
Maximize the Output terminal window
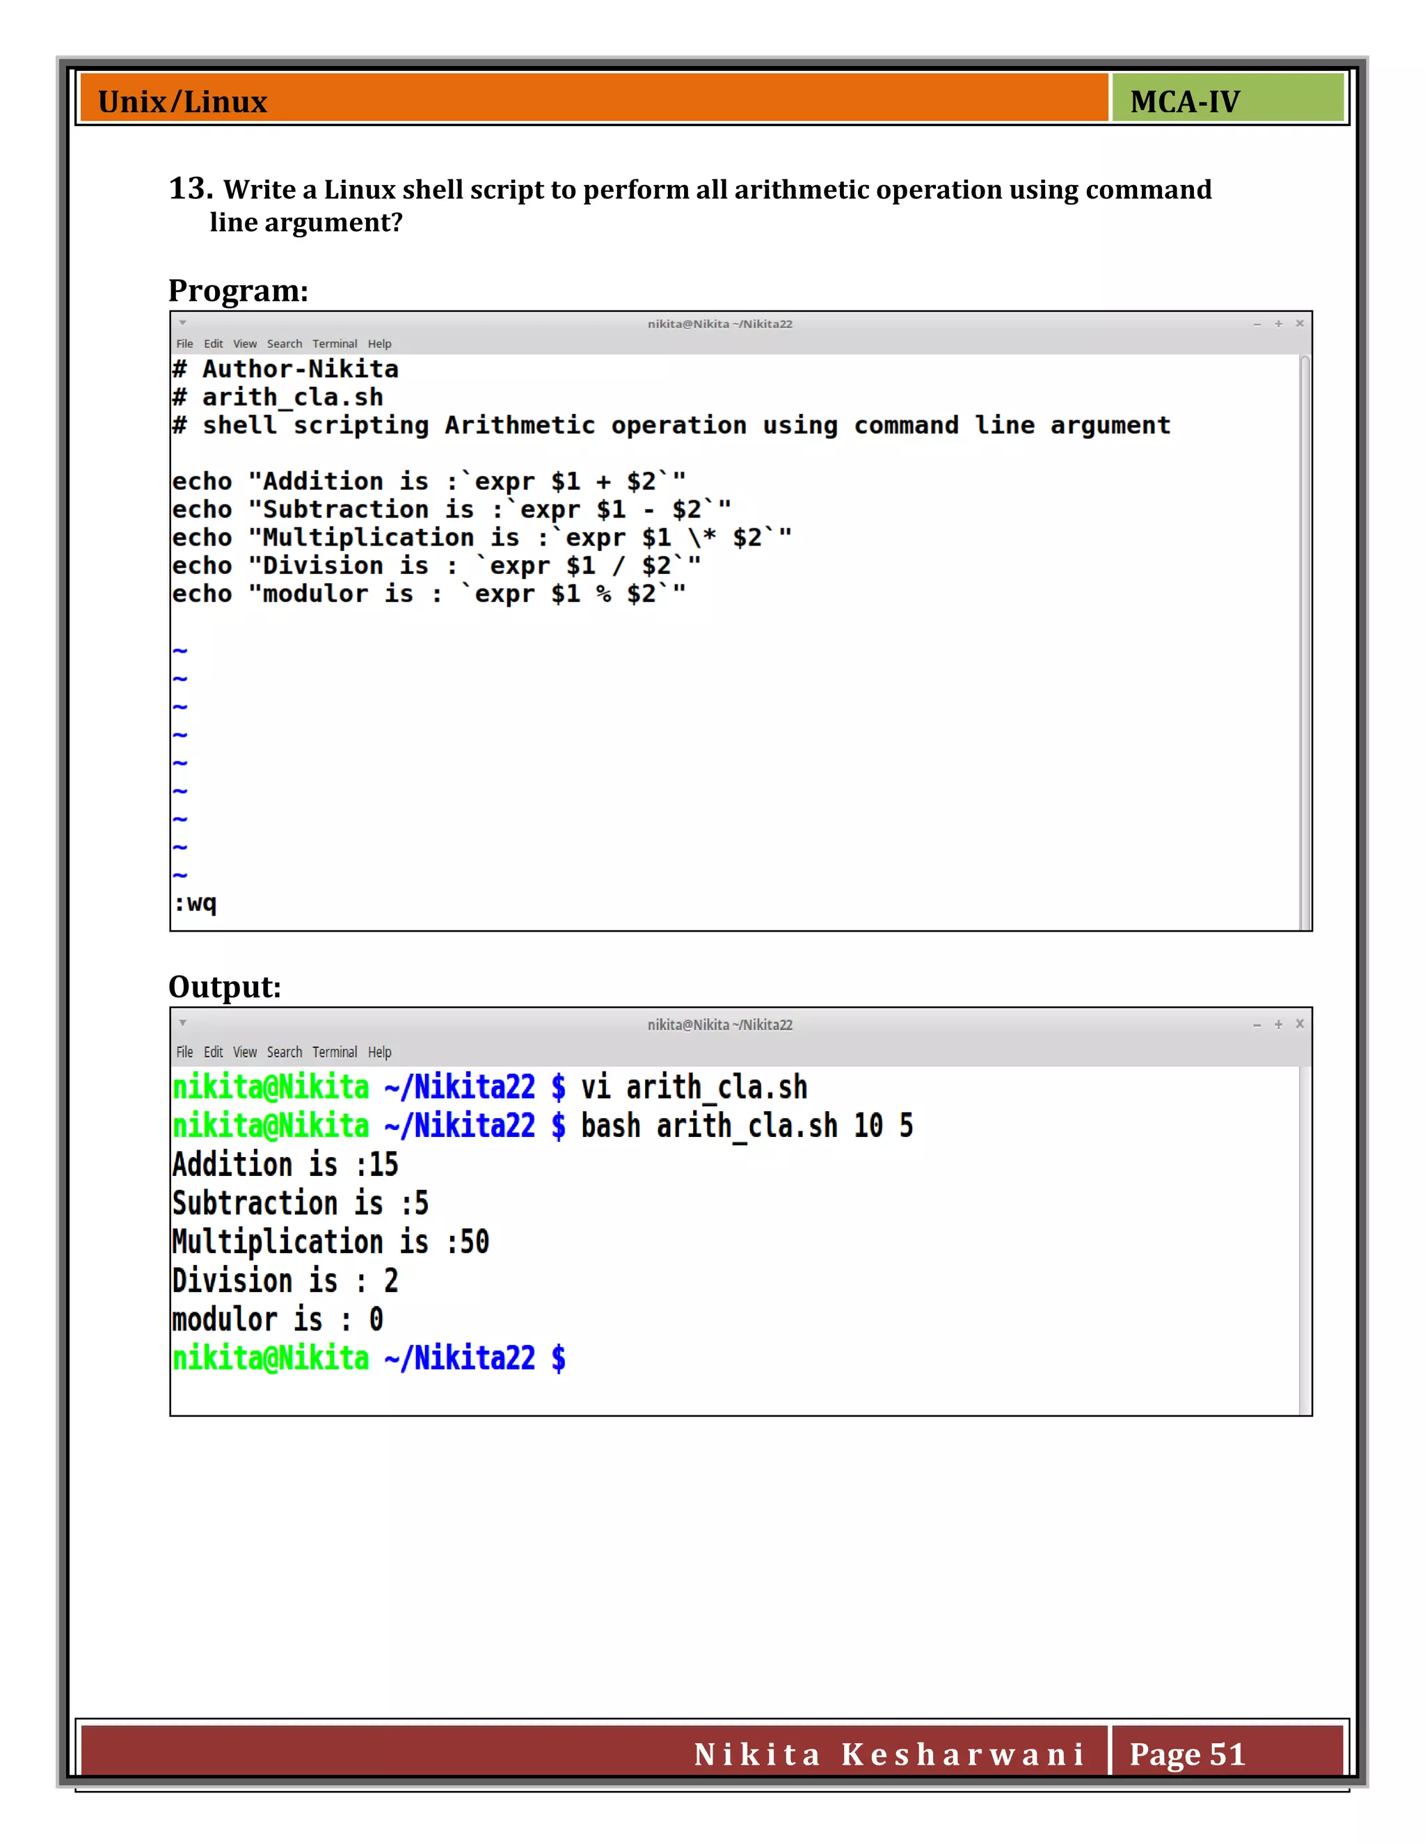(x=1278, y=1024)
